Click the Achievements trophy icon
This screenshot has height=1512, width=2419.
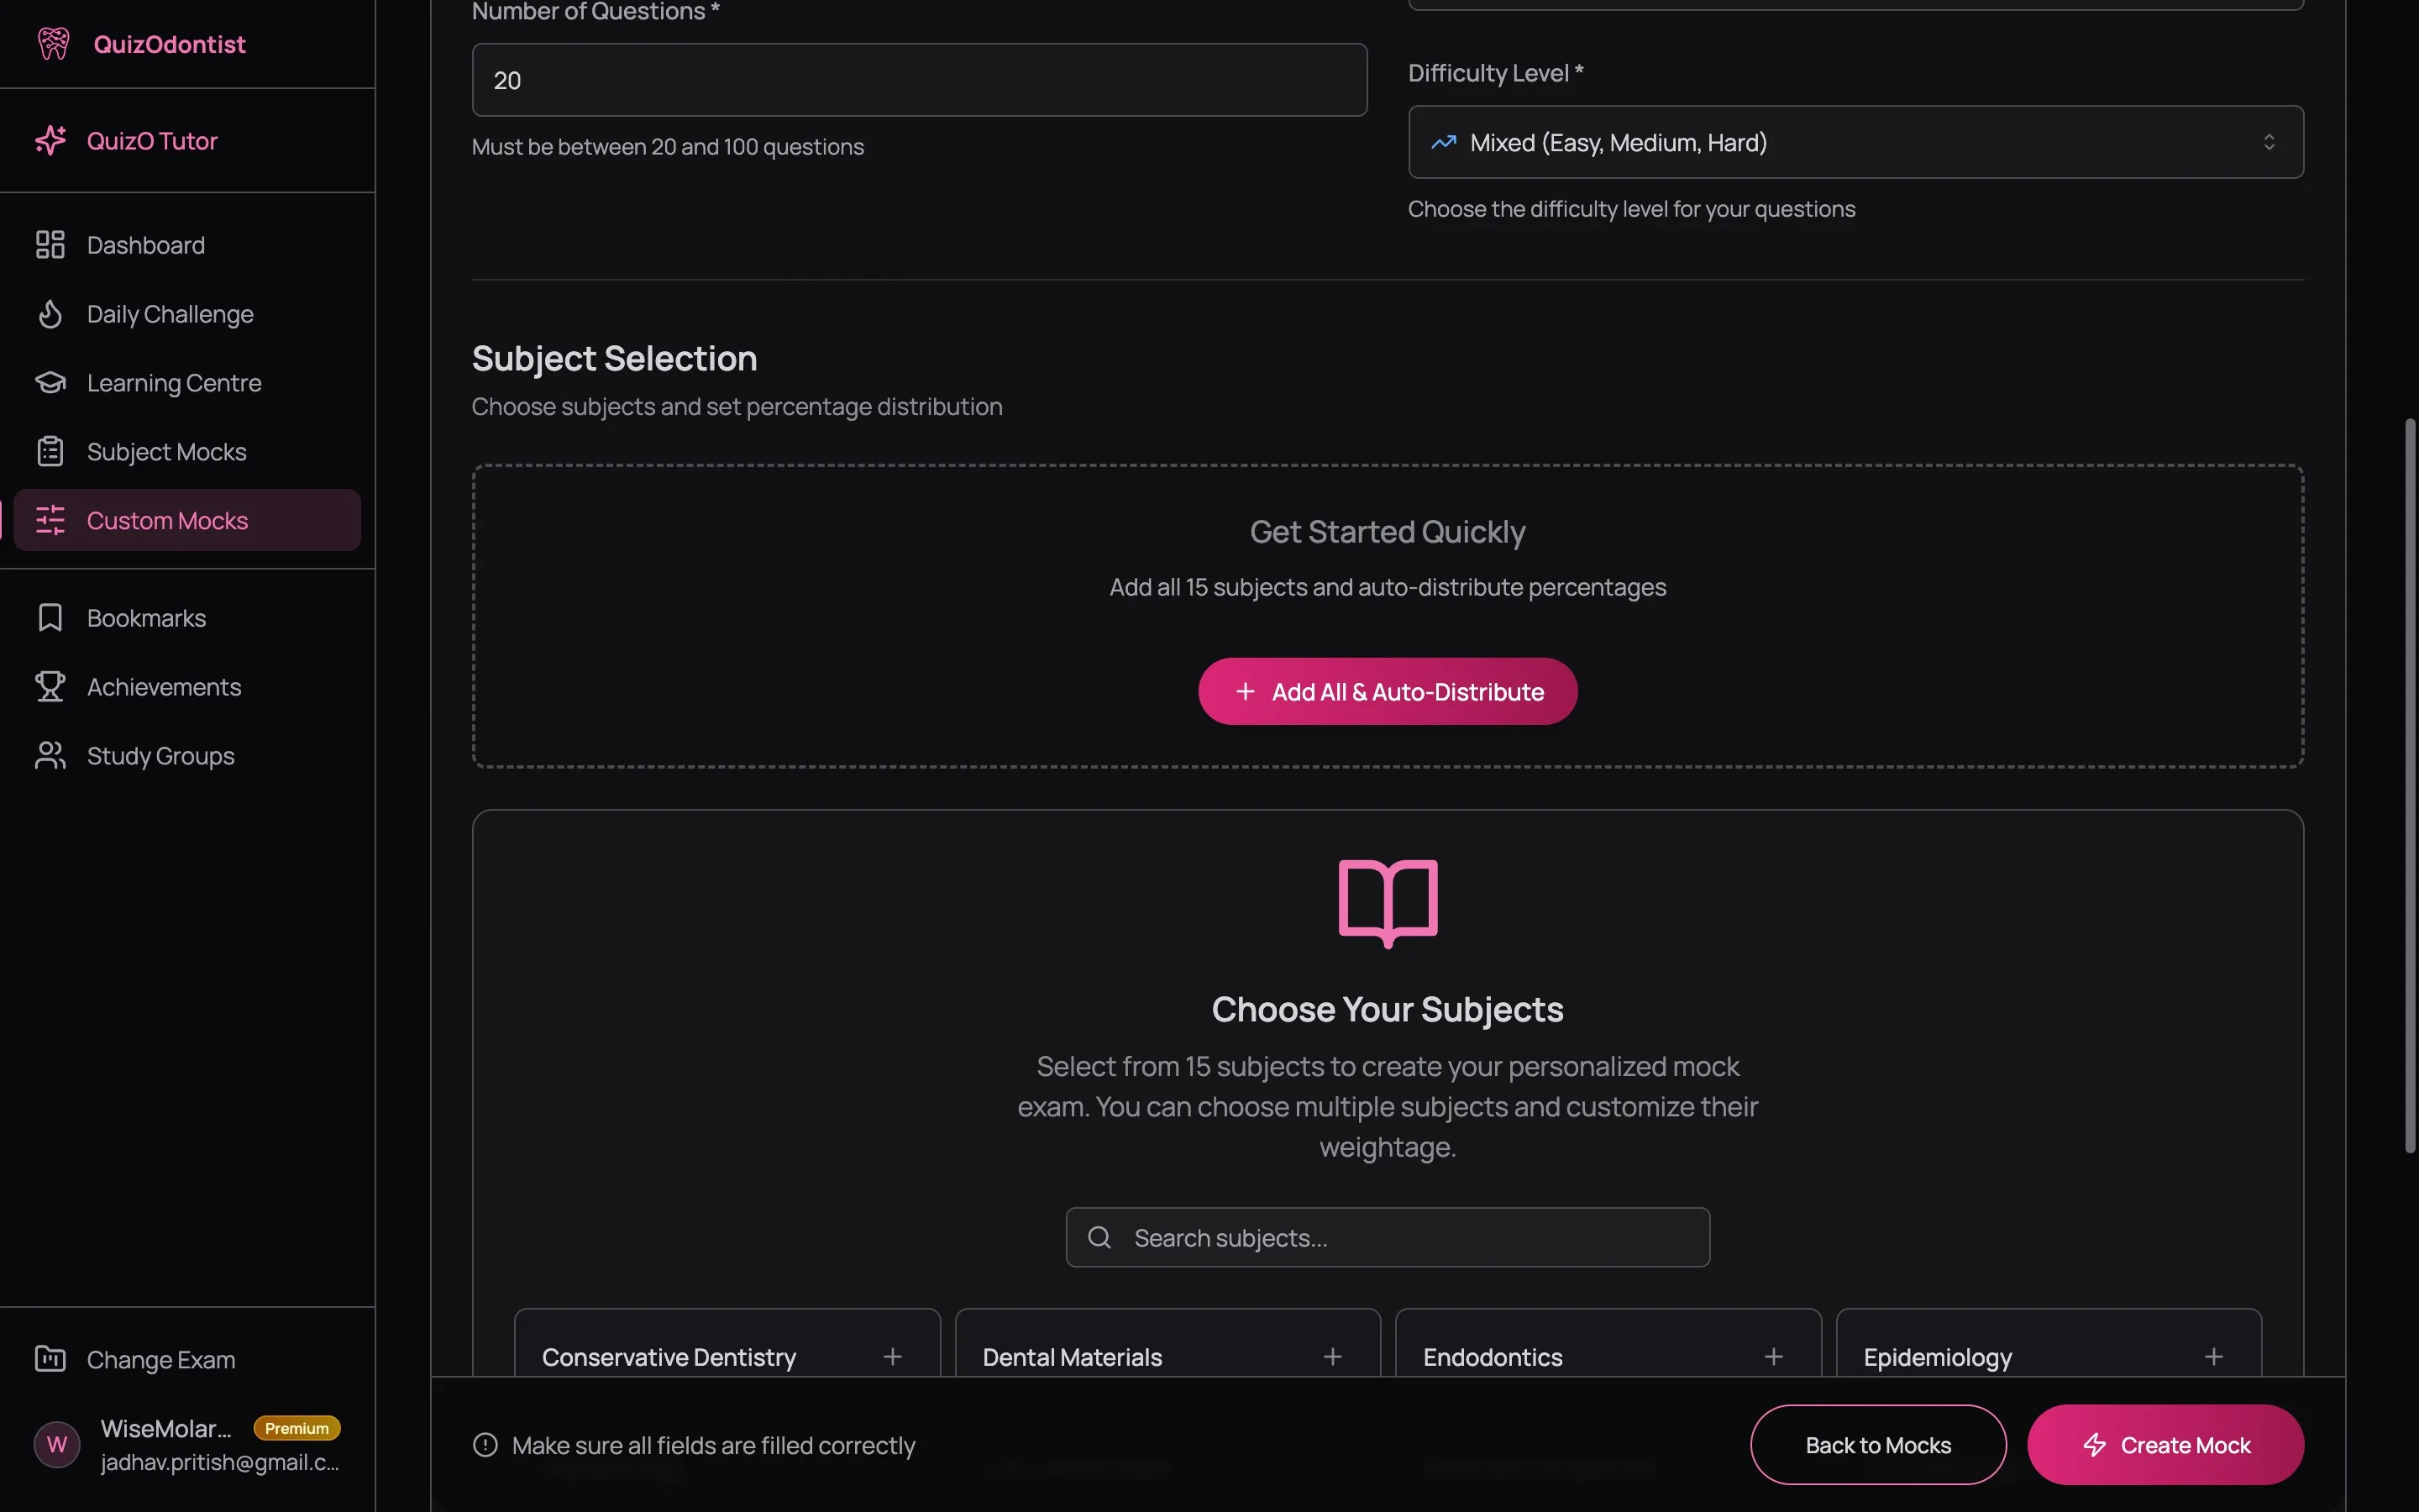click(51, 686)
